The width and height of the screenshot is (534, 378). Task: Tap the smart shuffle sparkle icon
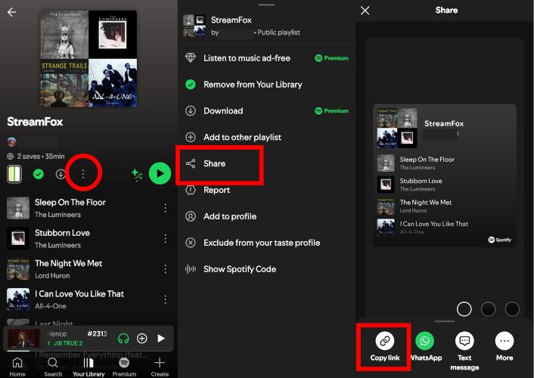[137, 174]
